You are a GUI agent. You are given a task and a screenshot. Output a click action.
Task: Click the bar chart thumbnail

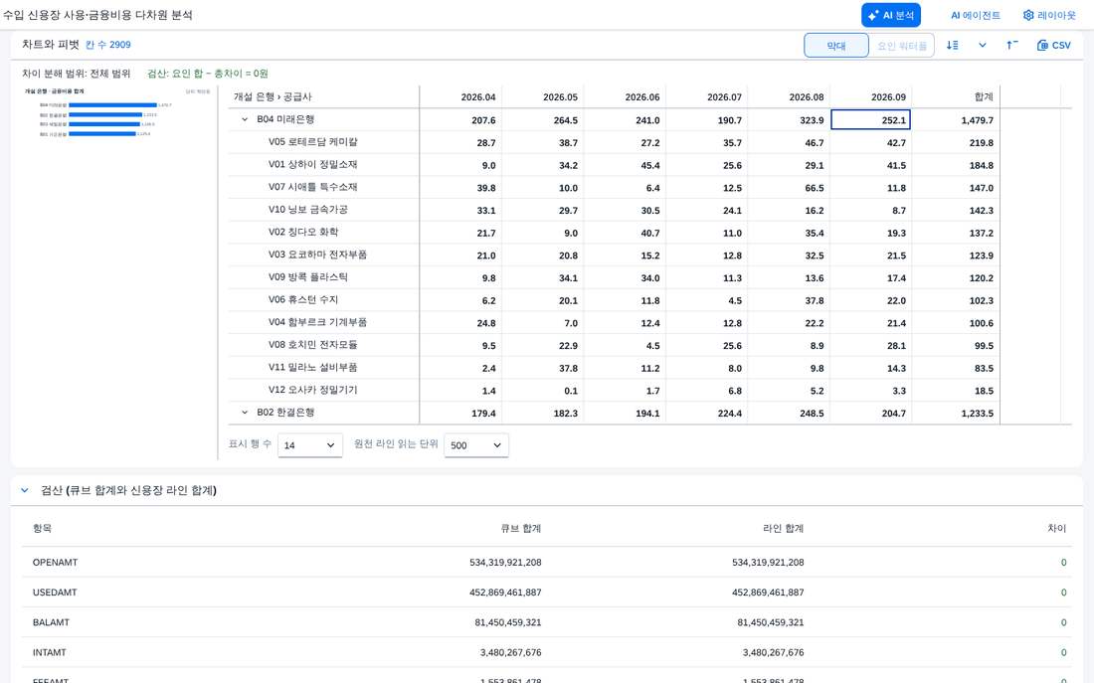117,112
